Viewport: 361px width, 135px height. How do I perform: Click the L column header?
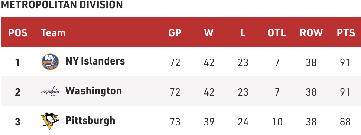pyautogui.click(x=243, y=33)
